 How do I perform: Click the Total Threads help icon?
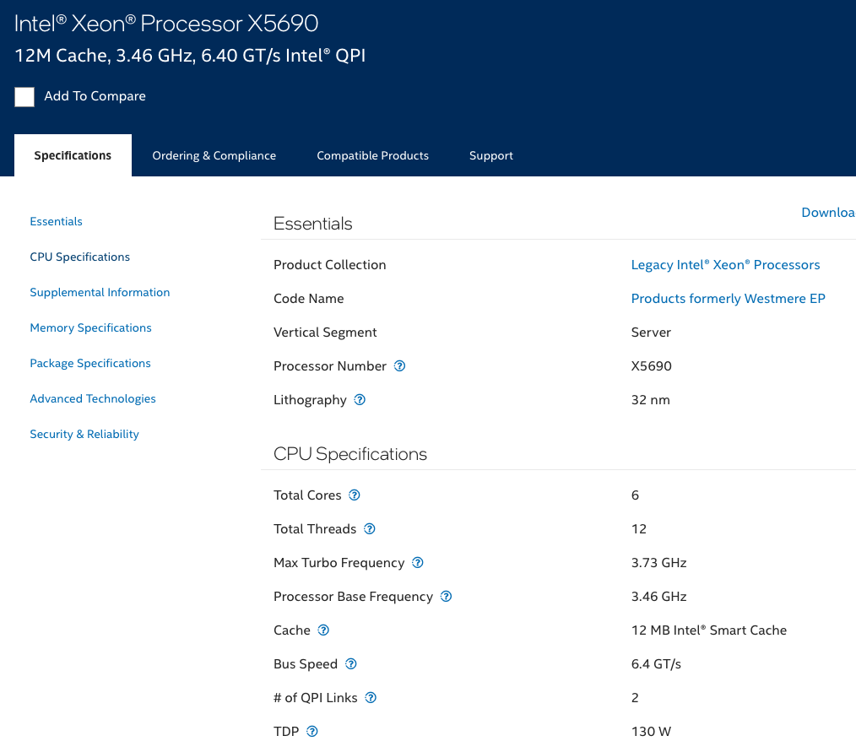369,529
